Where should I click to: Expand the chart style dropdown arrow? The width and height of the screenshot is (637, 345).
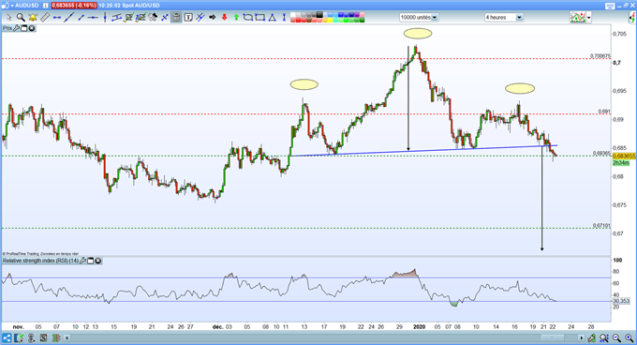588,18
